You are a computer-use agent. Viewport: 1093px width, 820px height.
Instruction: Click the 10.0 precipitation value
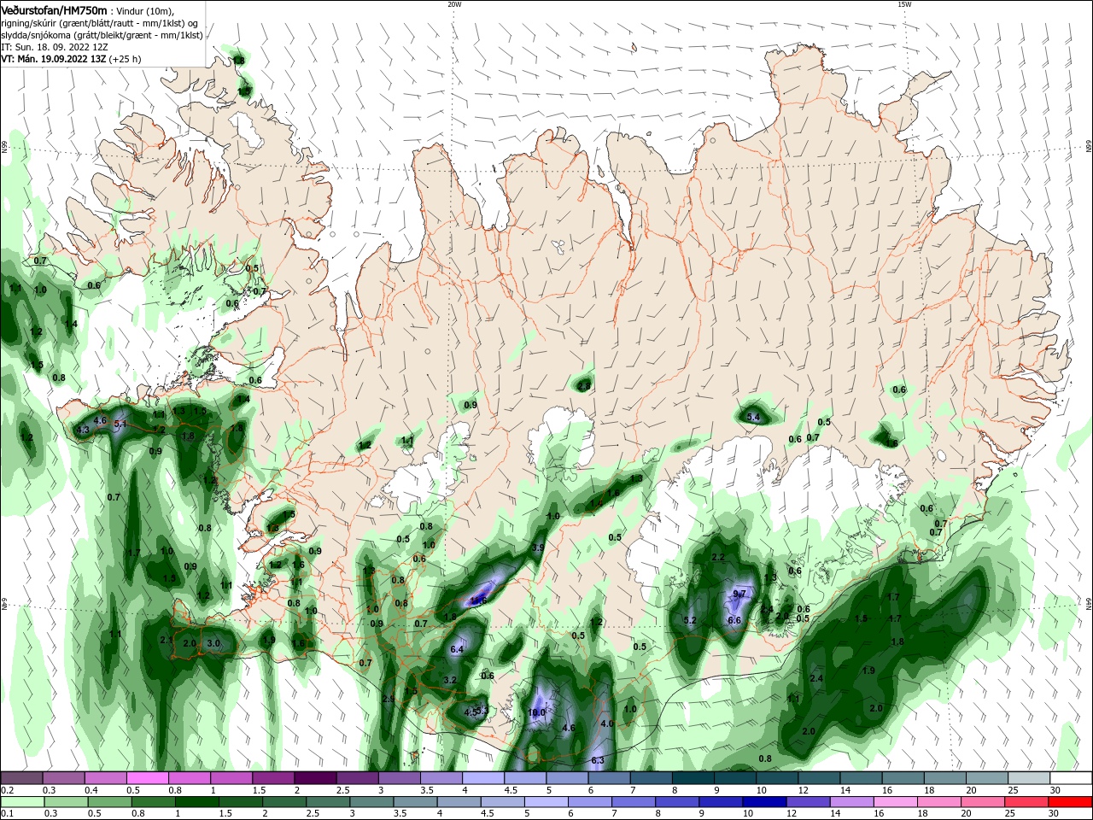point(536,712)
